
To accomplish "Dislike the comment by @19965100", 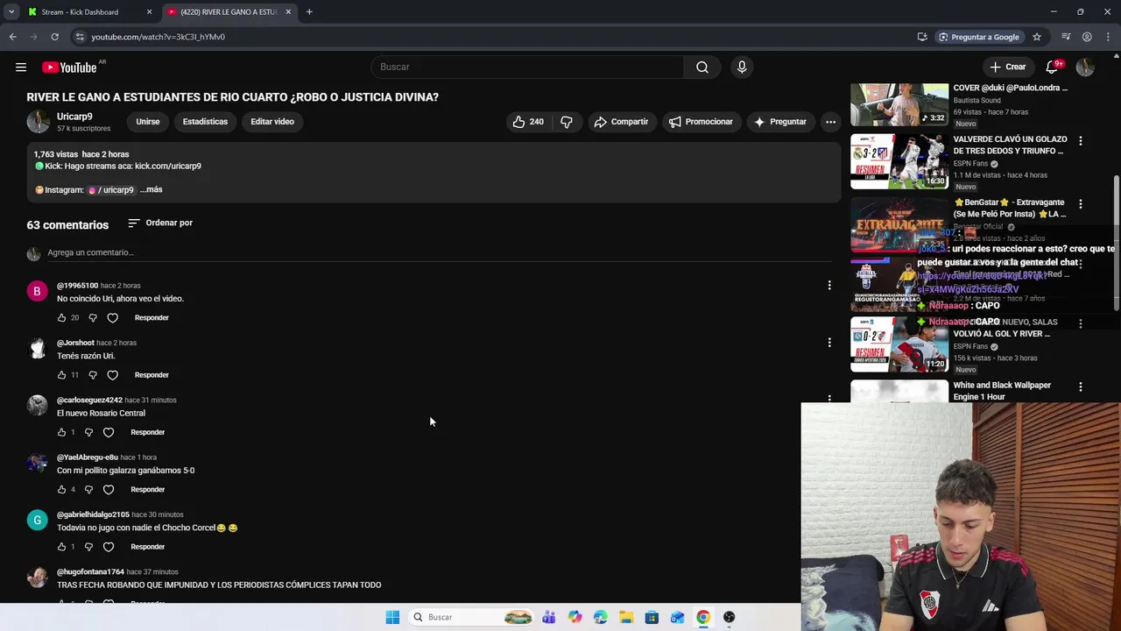I will tap(93, 317).
